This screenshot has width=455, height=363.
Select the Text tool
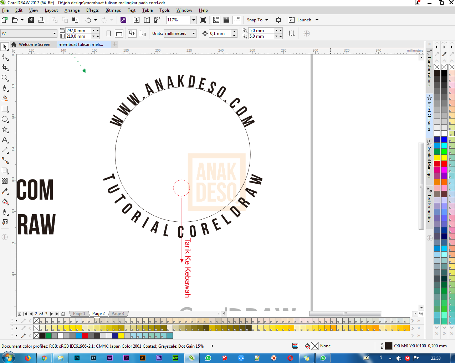coord(5,140)
